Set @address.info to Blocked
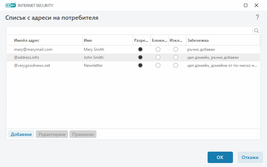Screen dimensions: 267x167 pos(158,57)
